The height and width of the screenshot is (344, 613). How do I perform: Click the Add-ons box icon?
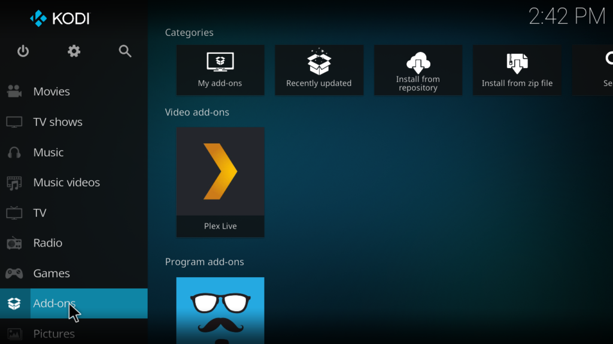(14, 304)
